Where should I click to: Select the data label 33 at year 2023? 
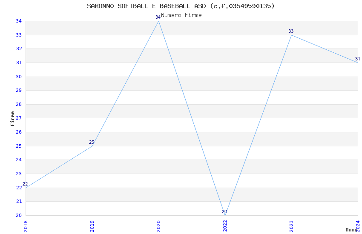pyautogui.click(x=291, y=31)
